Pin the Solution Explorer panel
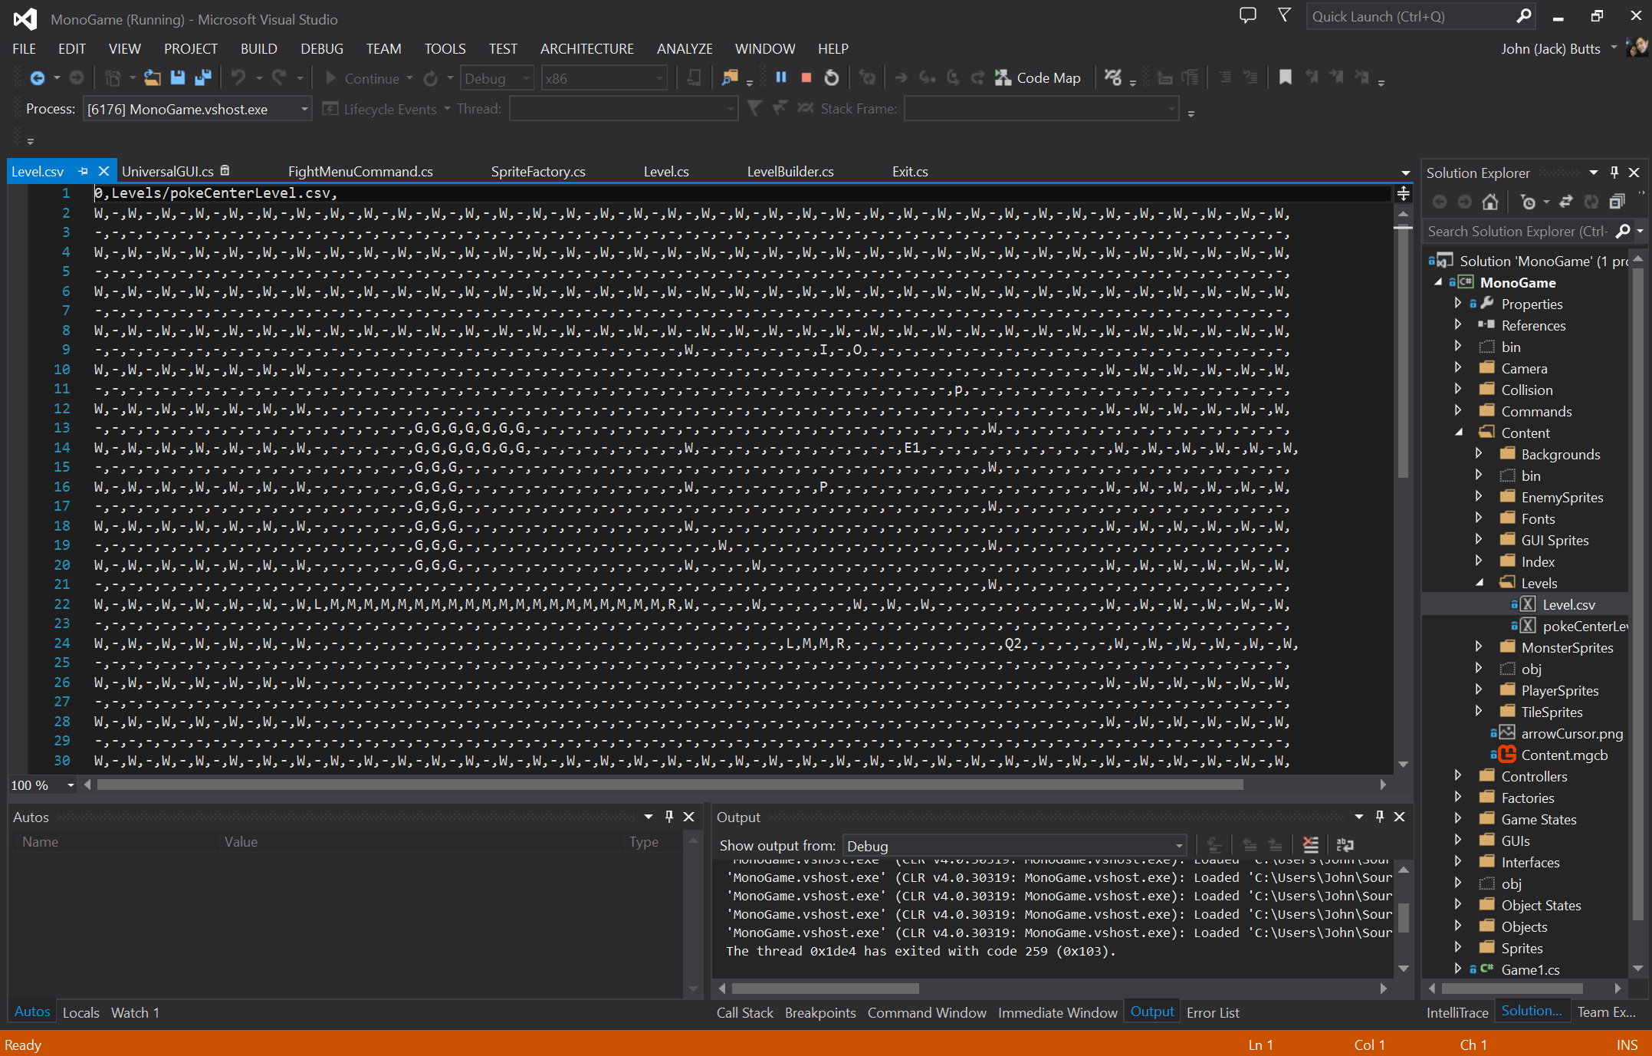The image size is (1652, 1056). point(1614,173)
